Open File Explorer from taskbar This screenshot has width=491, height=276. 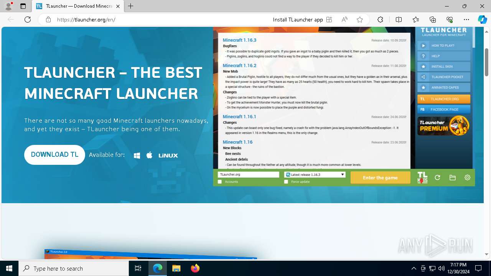(176, 268)
